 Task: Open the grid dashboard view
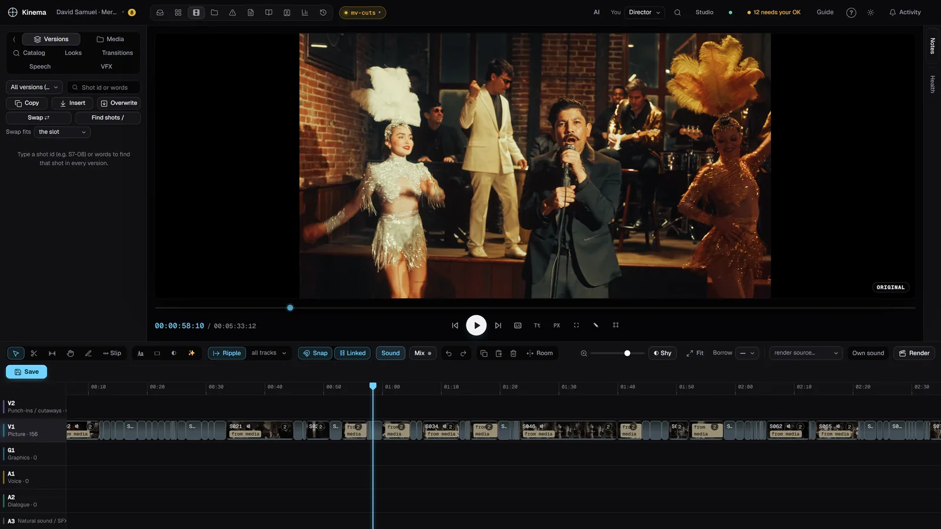(178, 12)
